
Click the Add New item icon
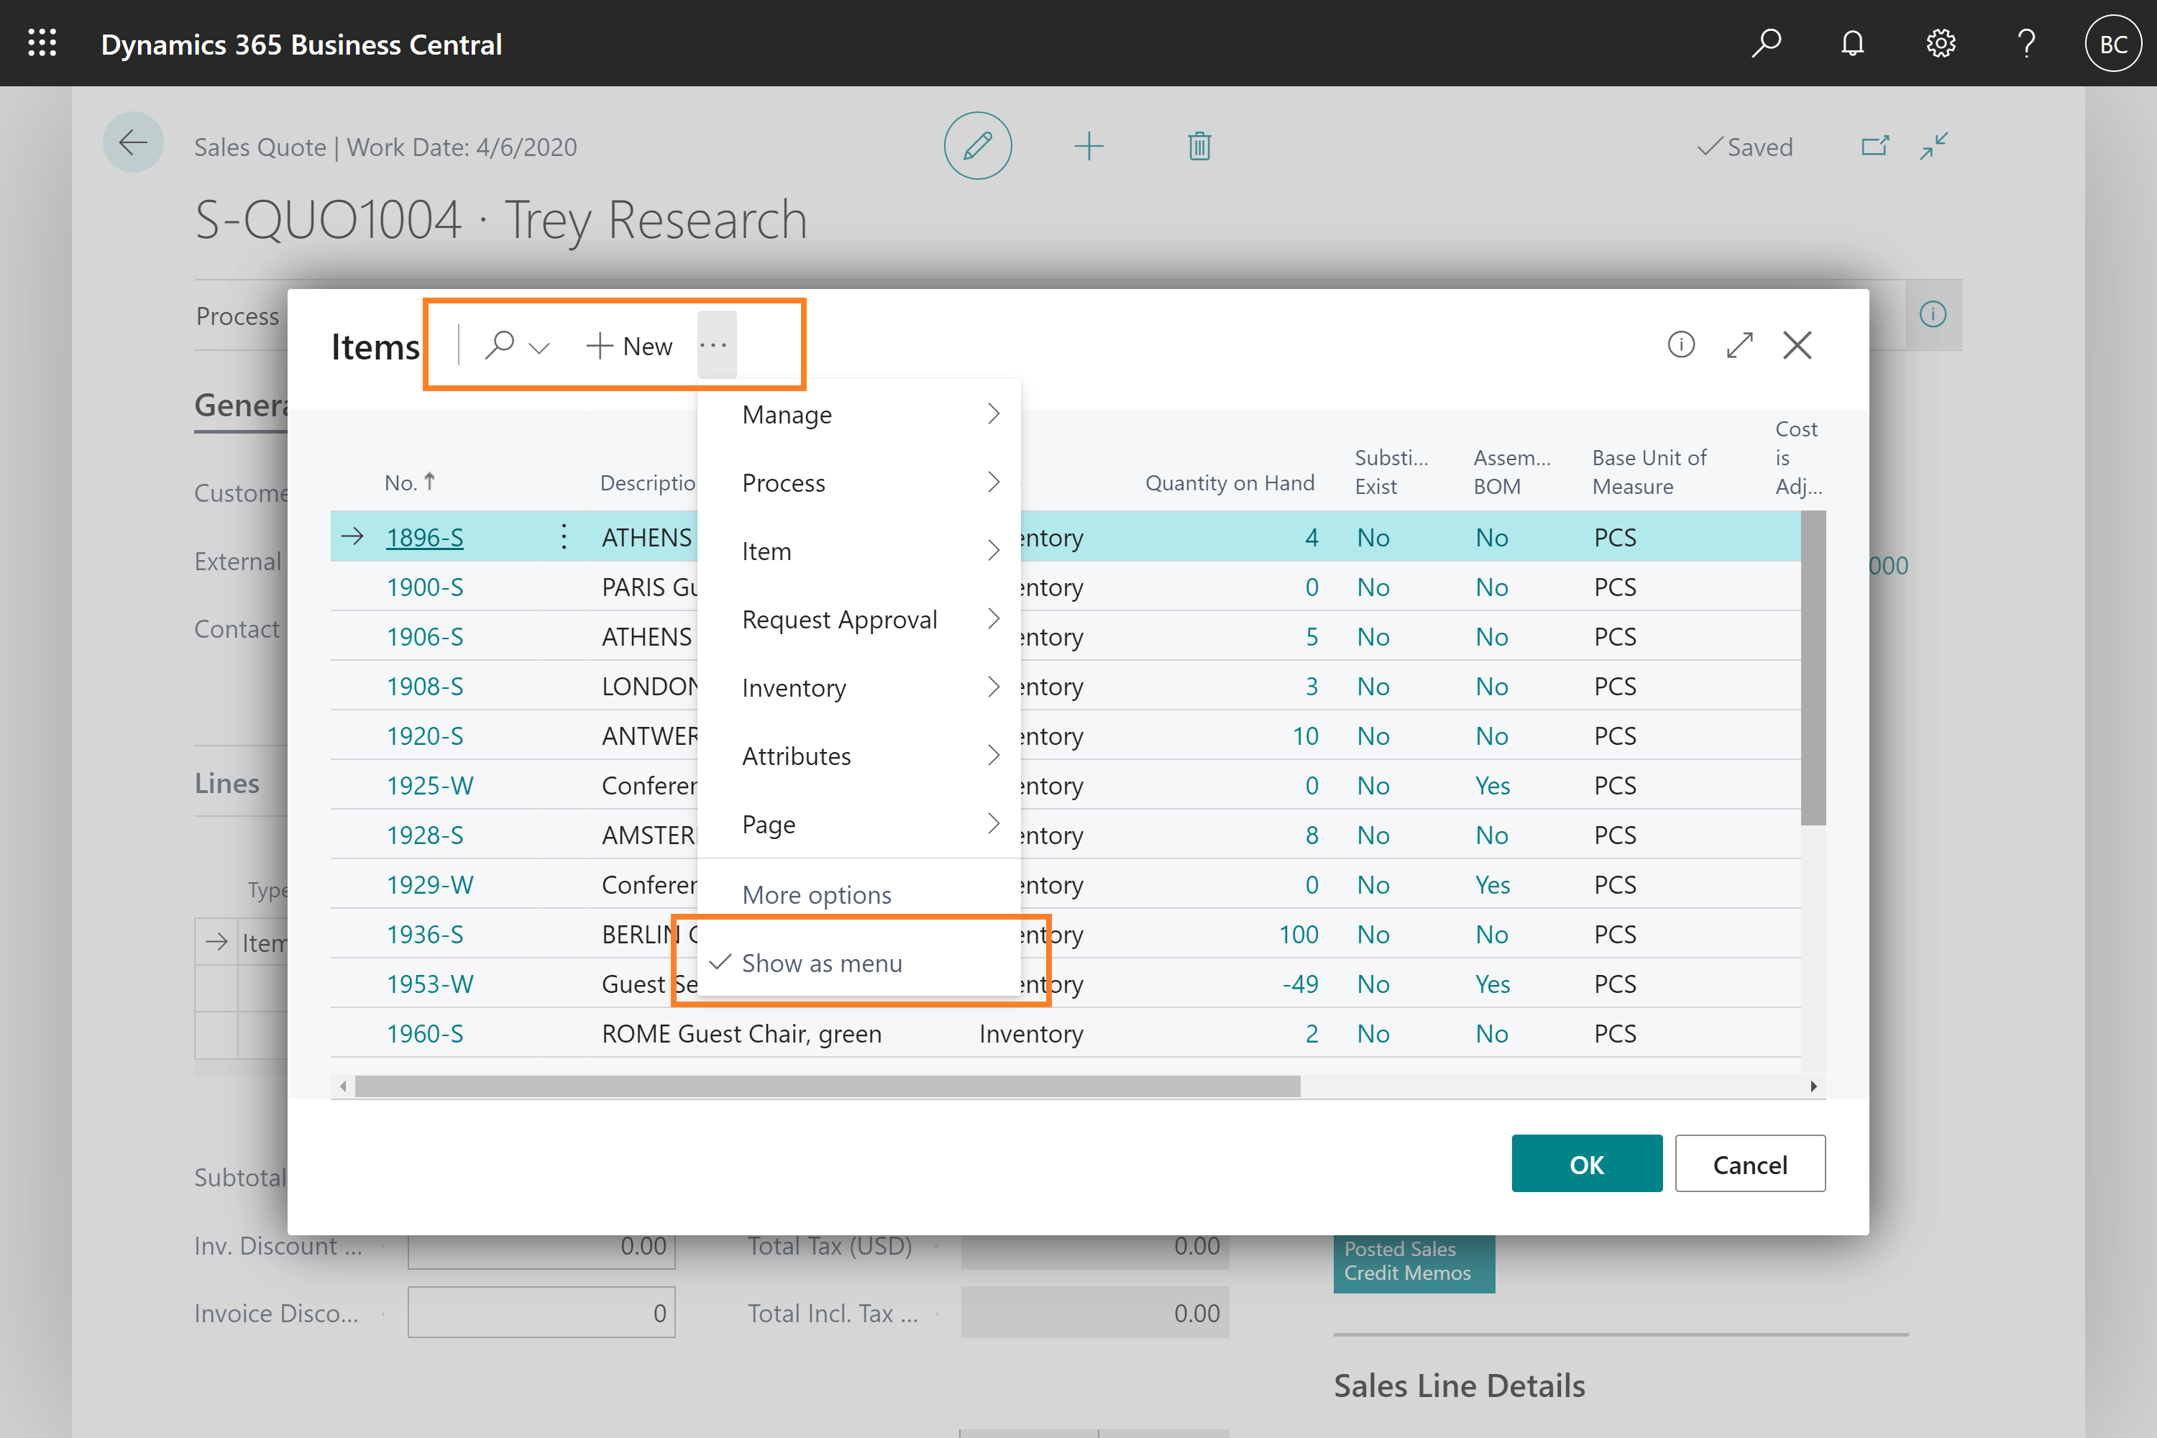[626, 344]
